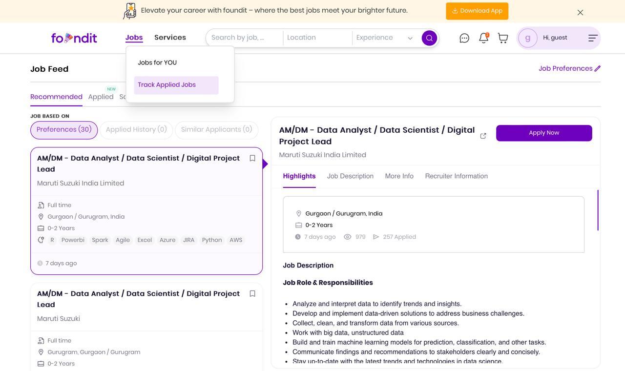Click the Full time icon in first job card

[x=41, y=205]
